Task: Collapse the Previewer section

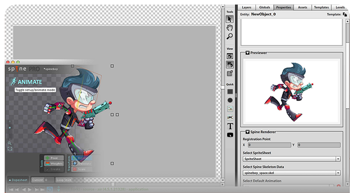Action: coord(247,53)
